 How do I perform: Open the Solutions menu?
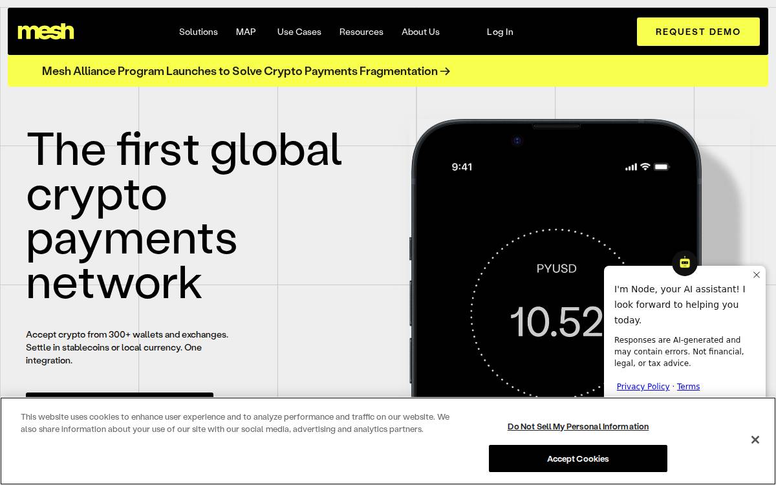click(199, 32)
